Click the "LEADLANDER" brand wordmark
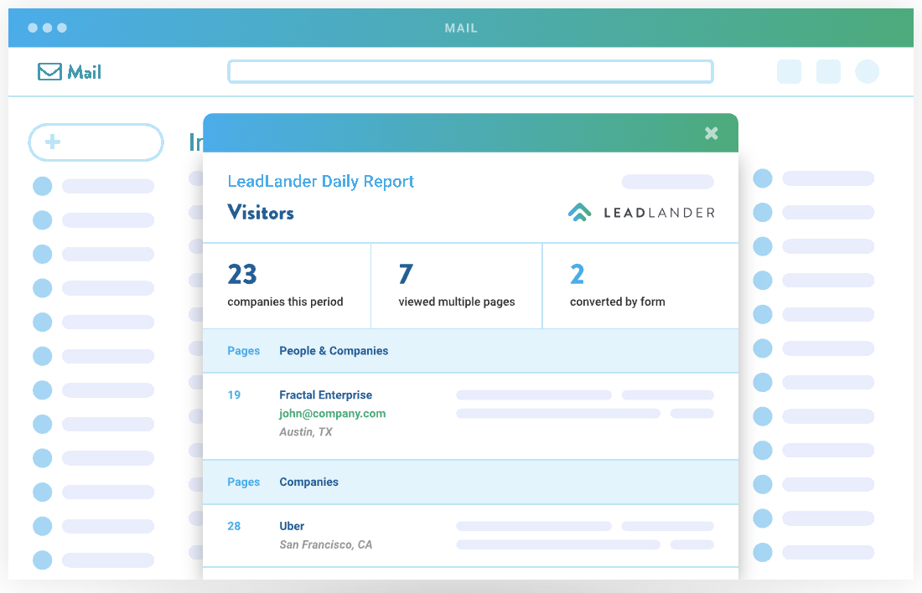 pos(659,213)
